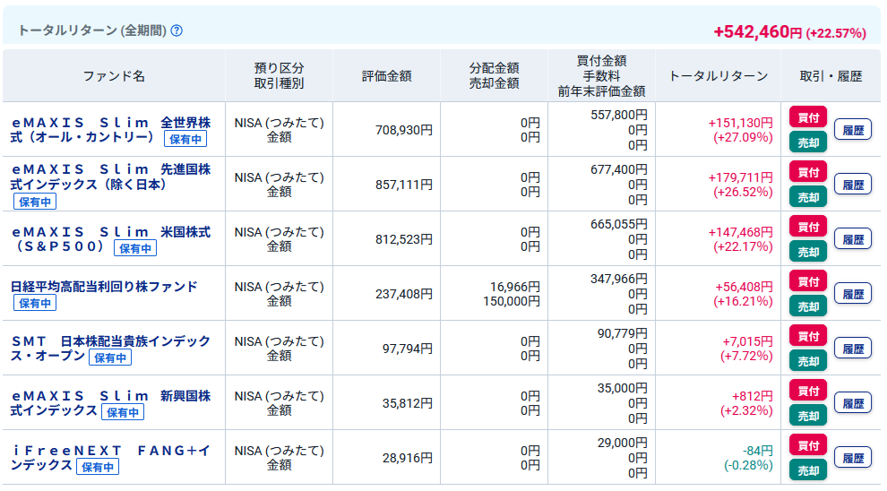Click 812,523円 valuation amount
The height and width of the screenshot is (491, 887).
click(x=404, y=239)
